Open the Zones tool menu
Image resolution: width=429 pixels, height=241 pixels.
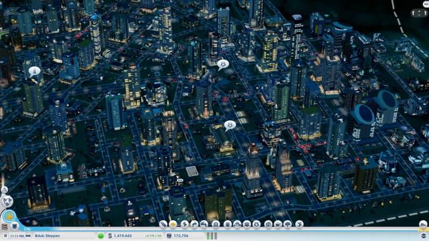click(x=173, y=224)
